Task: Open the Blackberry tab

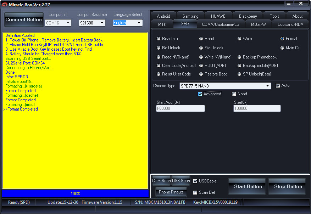Action: (x=248, y=16)
